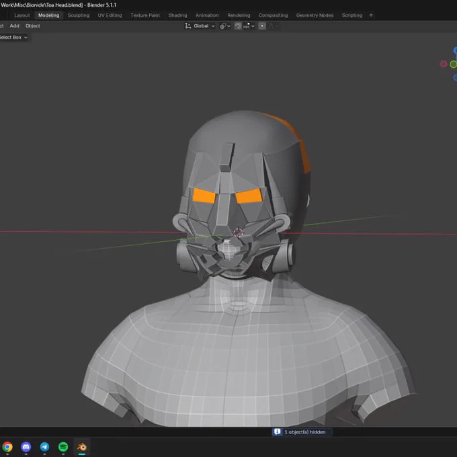Open the transform pivot point dropdown
Screen dimensions: 457x457
pyautogui.click(x=225, y=26)
